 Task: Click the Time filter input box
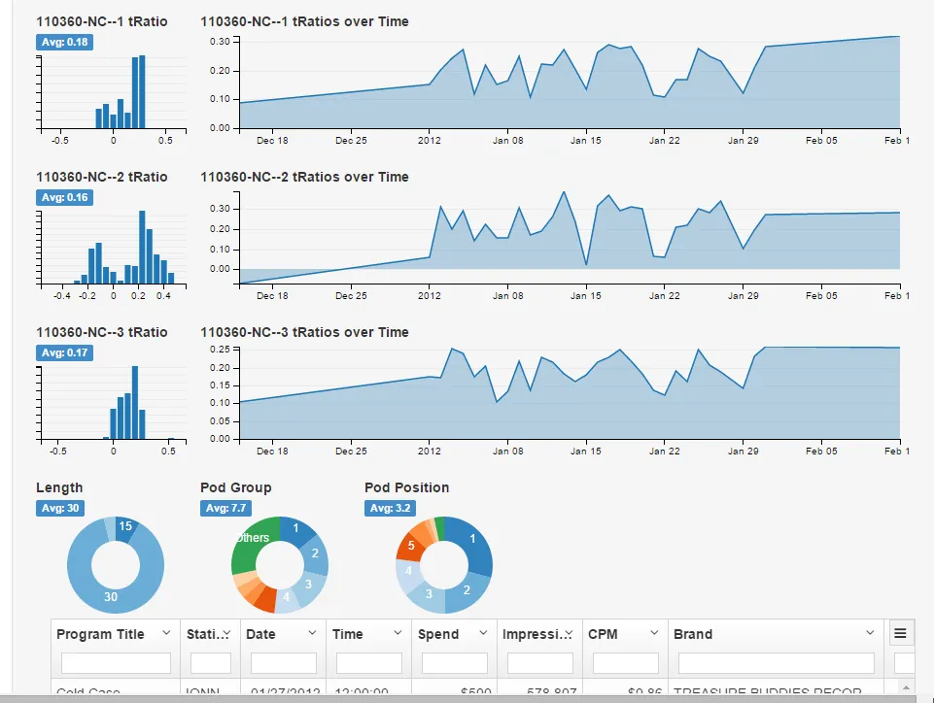[369, 663]
